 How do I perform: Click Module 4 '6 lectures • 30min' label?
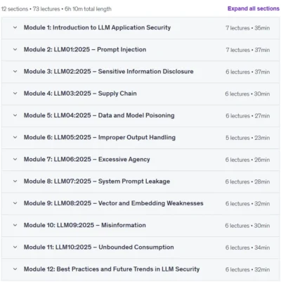tap(247, 94)
